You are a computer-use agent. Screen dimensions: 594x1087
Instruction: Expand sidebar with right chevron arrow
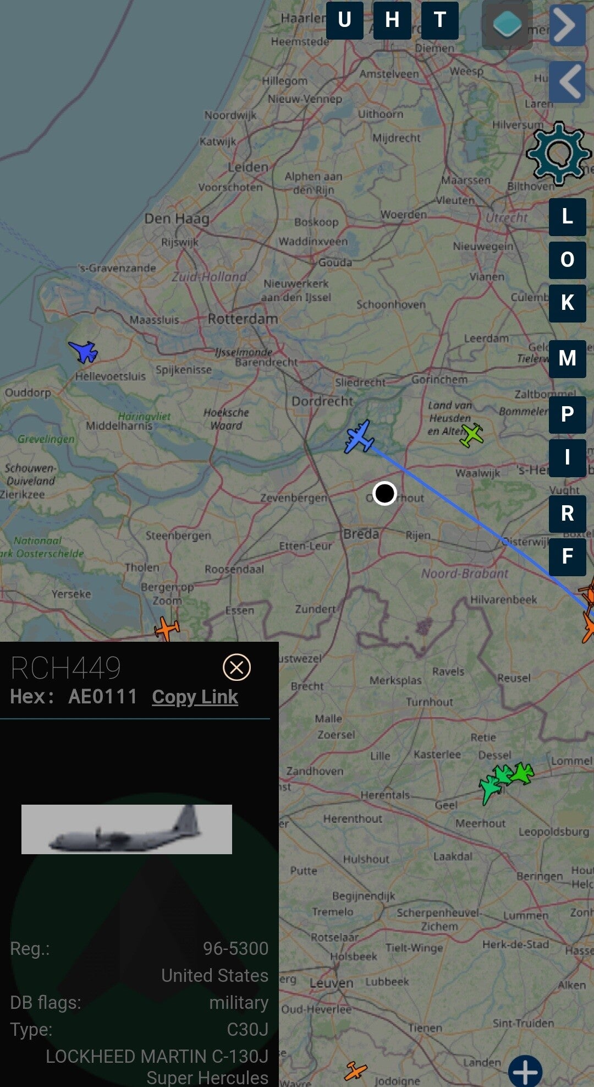tap(567, 25)
